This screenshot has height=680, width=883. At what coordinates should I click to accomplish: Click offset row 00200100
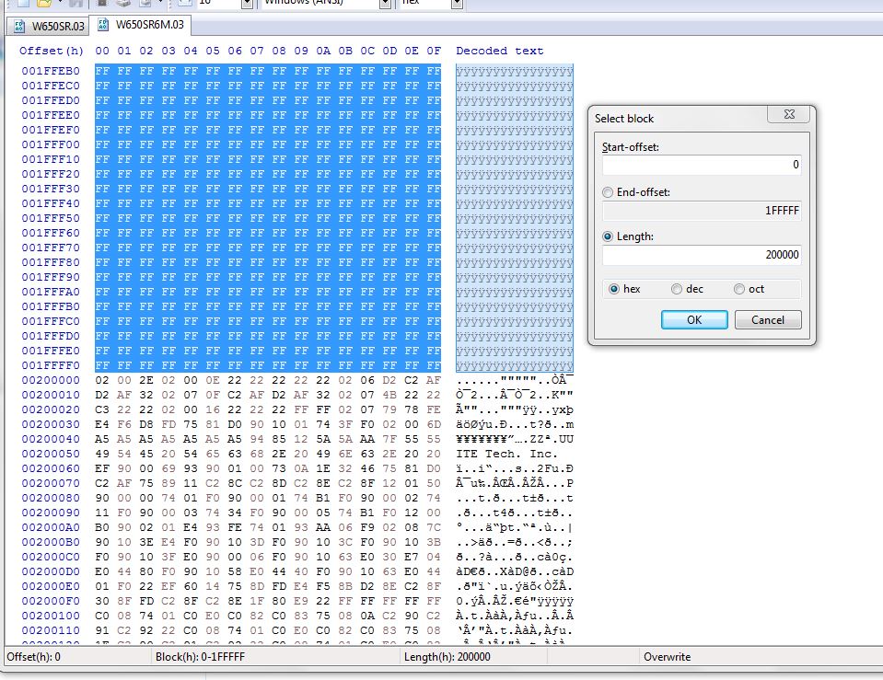(x=51, y=616)
